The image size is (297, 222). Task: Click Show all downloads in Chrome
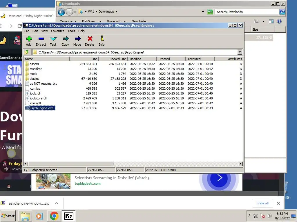pyautogui.click(x=262, y=203)
